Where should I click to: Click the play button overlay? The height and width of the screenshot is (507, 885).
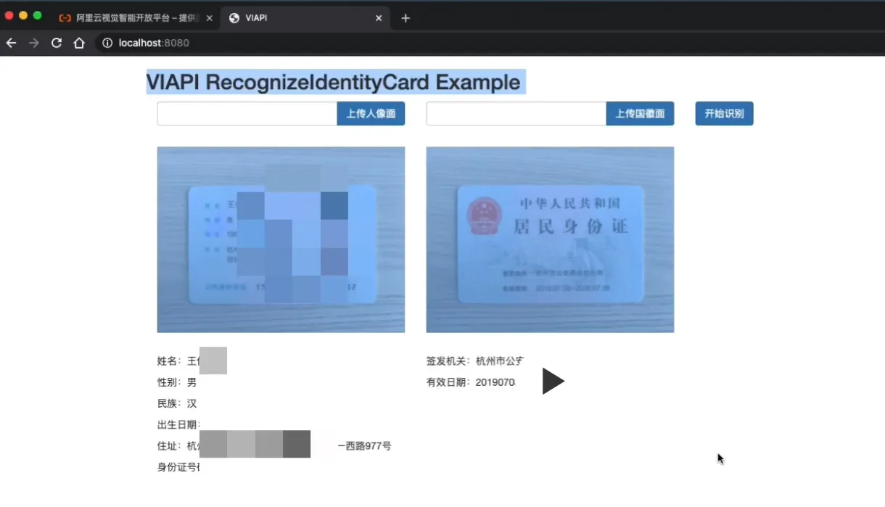pyautogui.click(x=553, y=382)
